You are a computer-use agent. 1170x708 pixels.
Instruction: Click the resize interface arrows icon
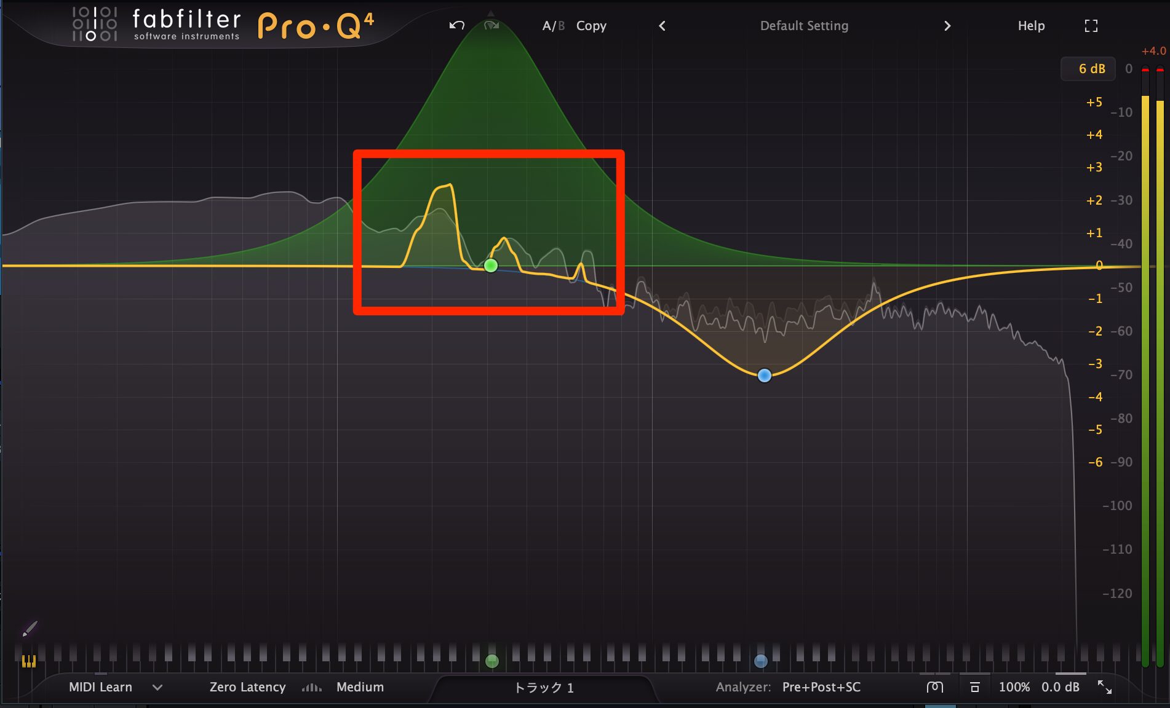coord(1105,687)
